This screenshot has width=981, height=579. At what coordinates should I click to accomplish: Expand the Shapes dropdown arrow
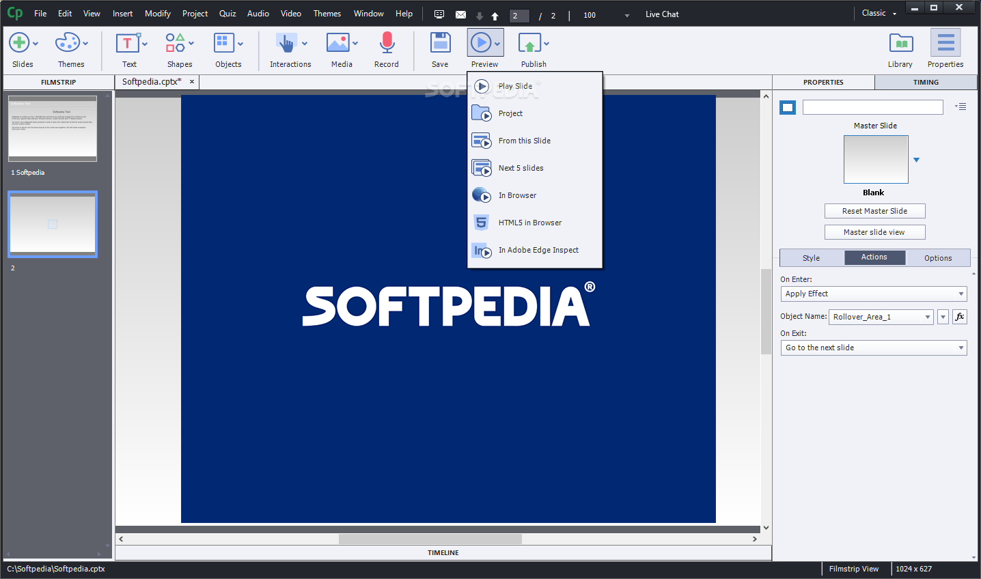click(191, 44)
